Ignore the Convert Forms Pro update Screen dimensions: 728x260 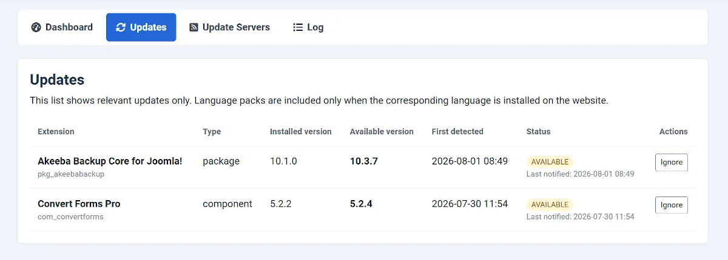point(672,205)
